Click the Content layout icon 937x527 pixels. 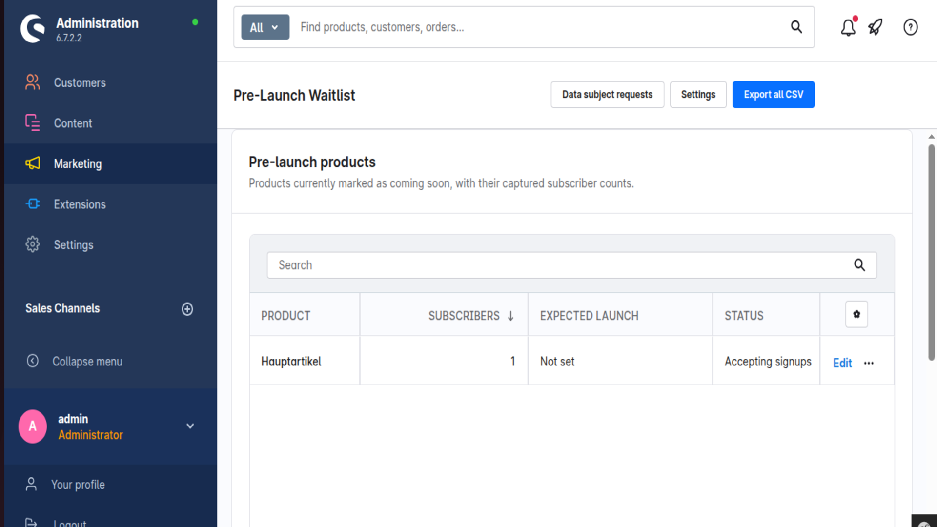33,122
